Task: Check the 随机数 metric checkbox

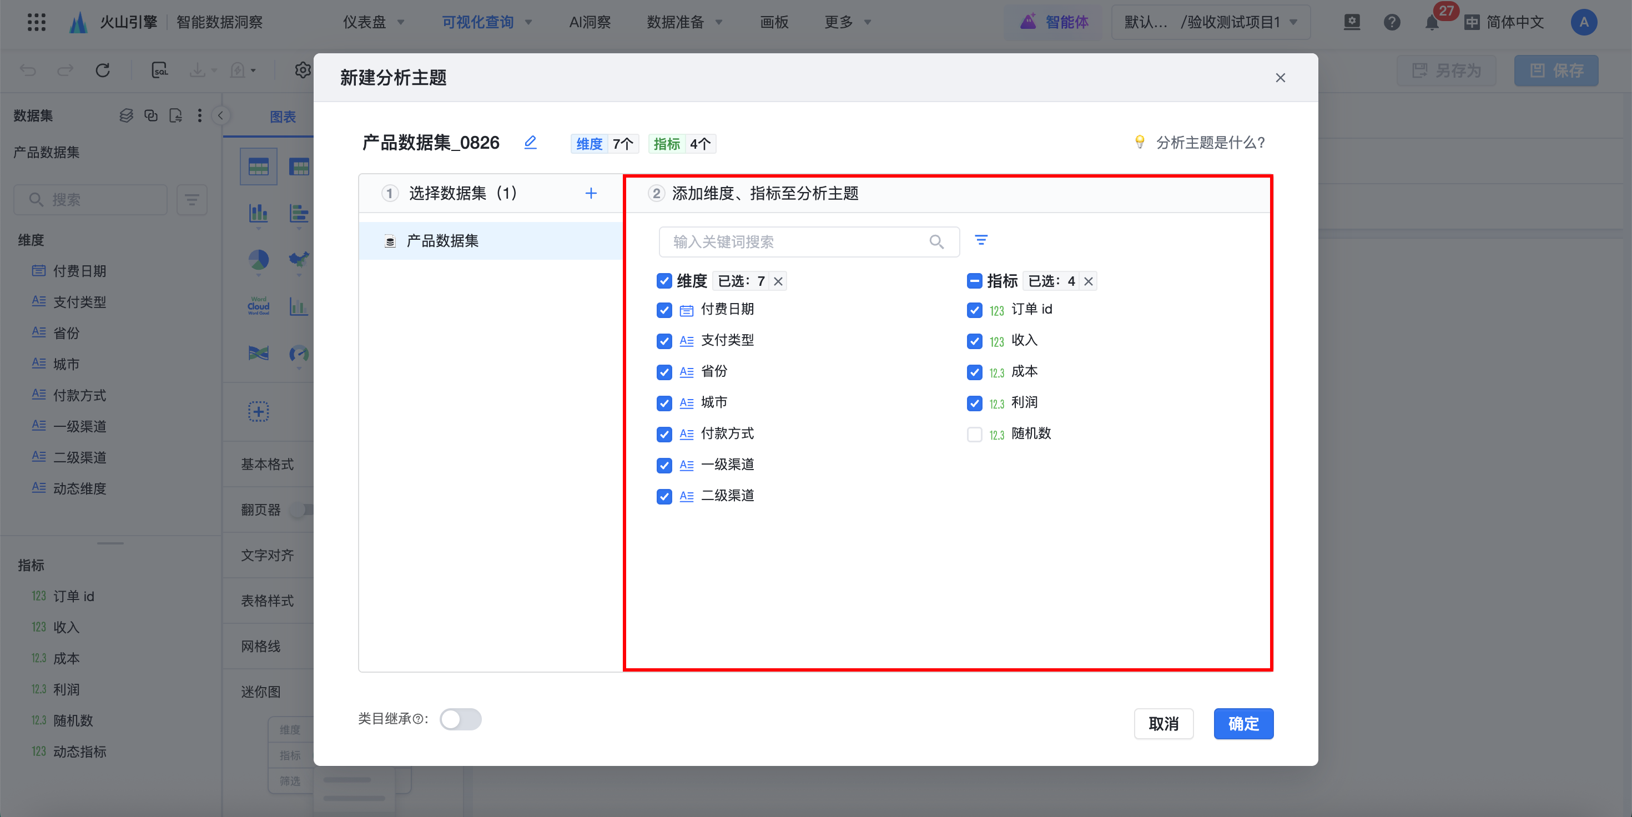Action: (x=974, y=435)
